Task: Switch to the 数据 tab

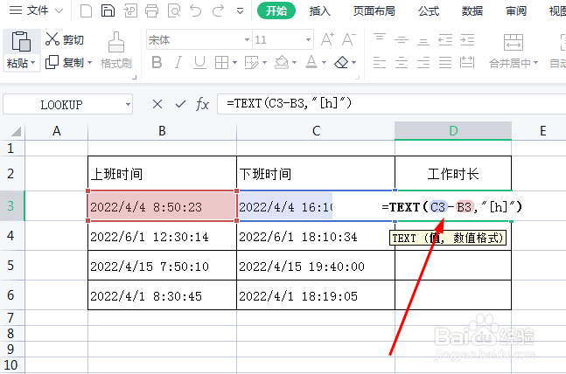Action: tap(472, 10)
